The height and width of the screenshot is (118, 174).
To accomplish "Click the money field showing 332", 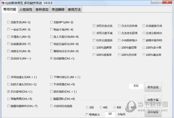I will tap(136, 86).
